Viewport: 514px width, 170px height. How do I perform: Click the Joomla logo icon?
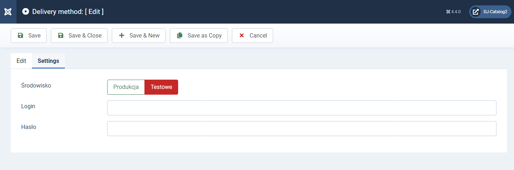point(8,12)
